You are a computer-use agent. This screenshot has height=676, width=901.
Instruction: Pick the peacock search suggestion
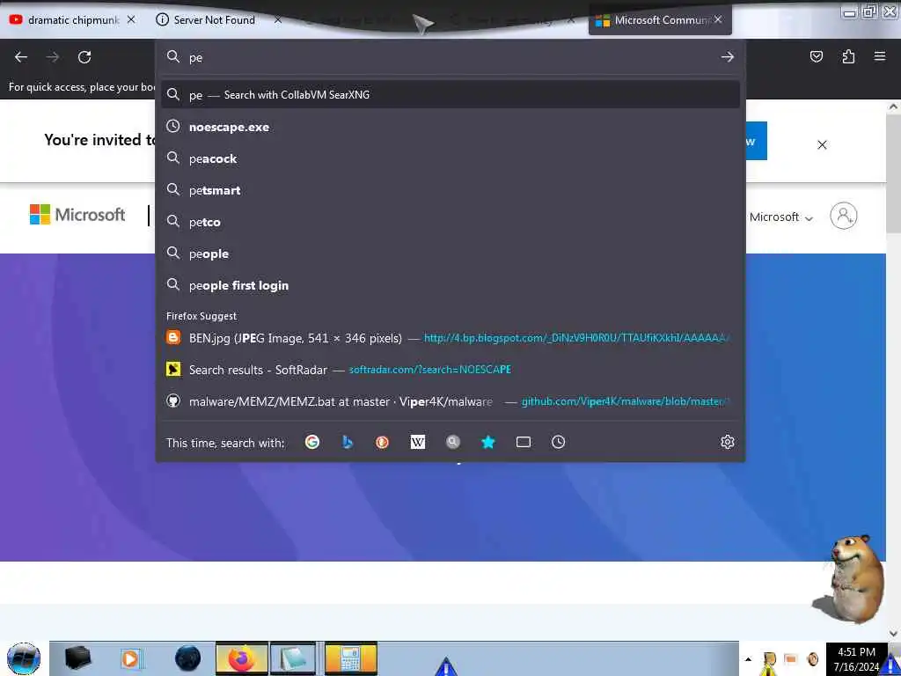[x=450, y=158]
